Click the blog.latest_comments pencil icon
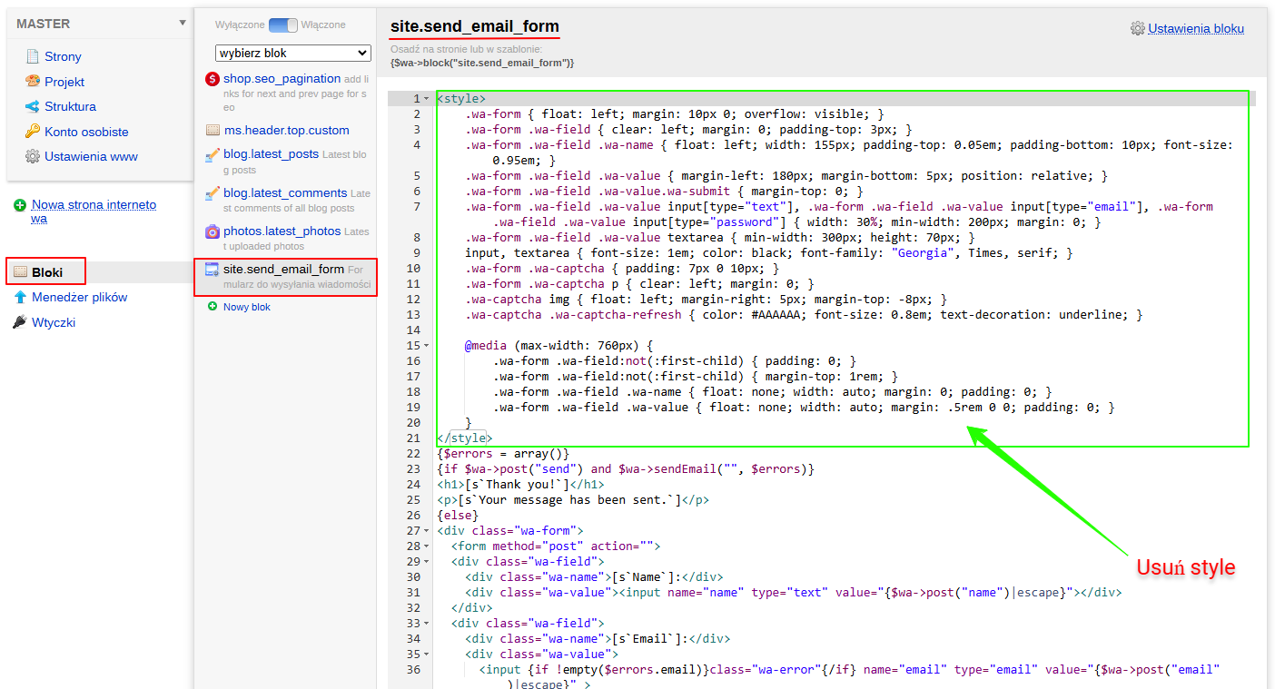This screenshot has height=689, width=1275. pyautogui.click(x=212, y=193)
